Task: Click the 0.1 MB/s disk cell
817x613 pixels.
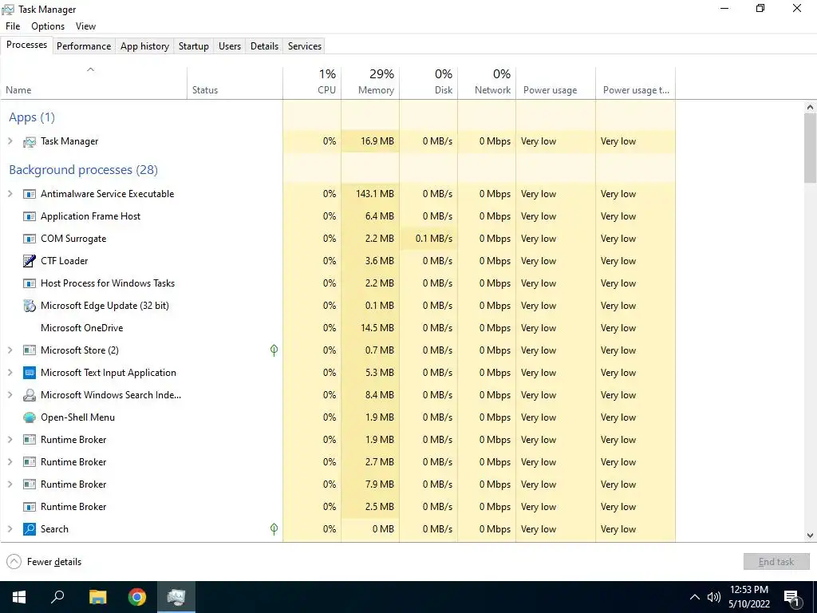Action: point(428,239)
